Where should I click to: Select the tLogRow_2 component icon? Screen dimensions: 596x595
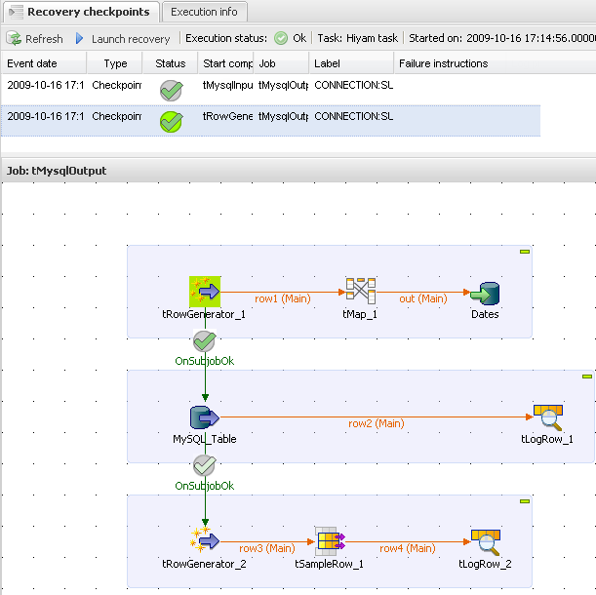(x=485, y=541)
